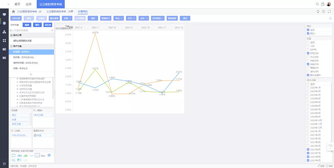The image size is (334, 168).
Task: Click the 年月-日期 column field chip
Action: tap(43, 115)
